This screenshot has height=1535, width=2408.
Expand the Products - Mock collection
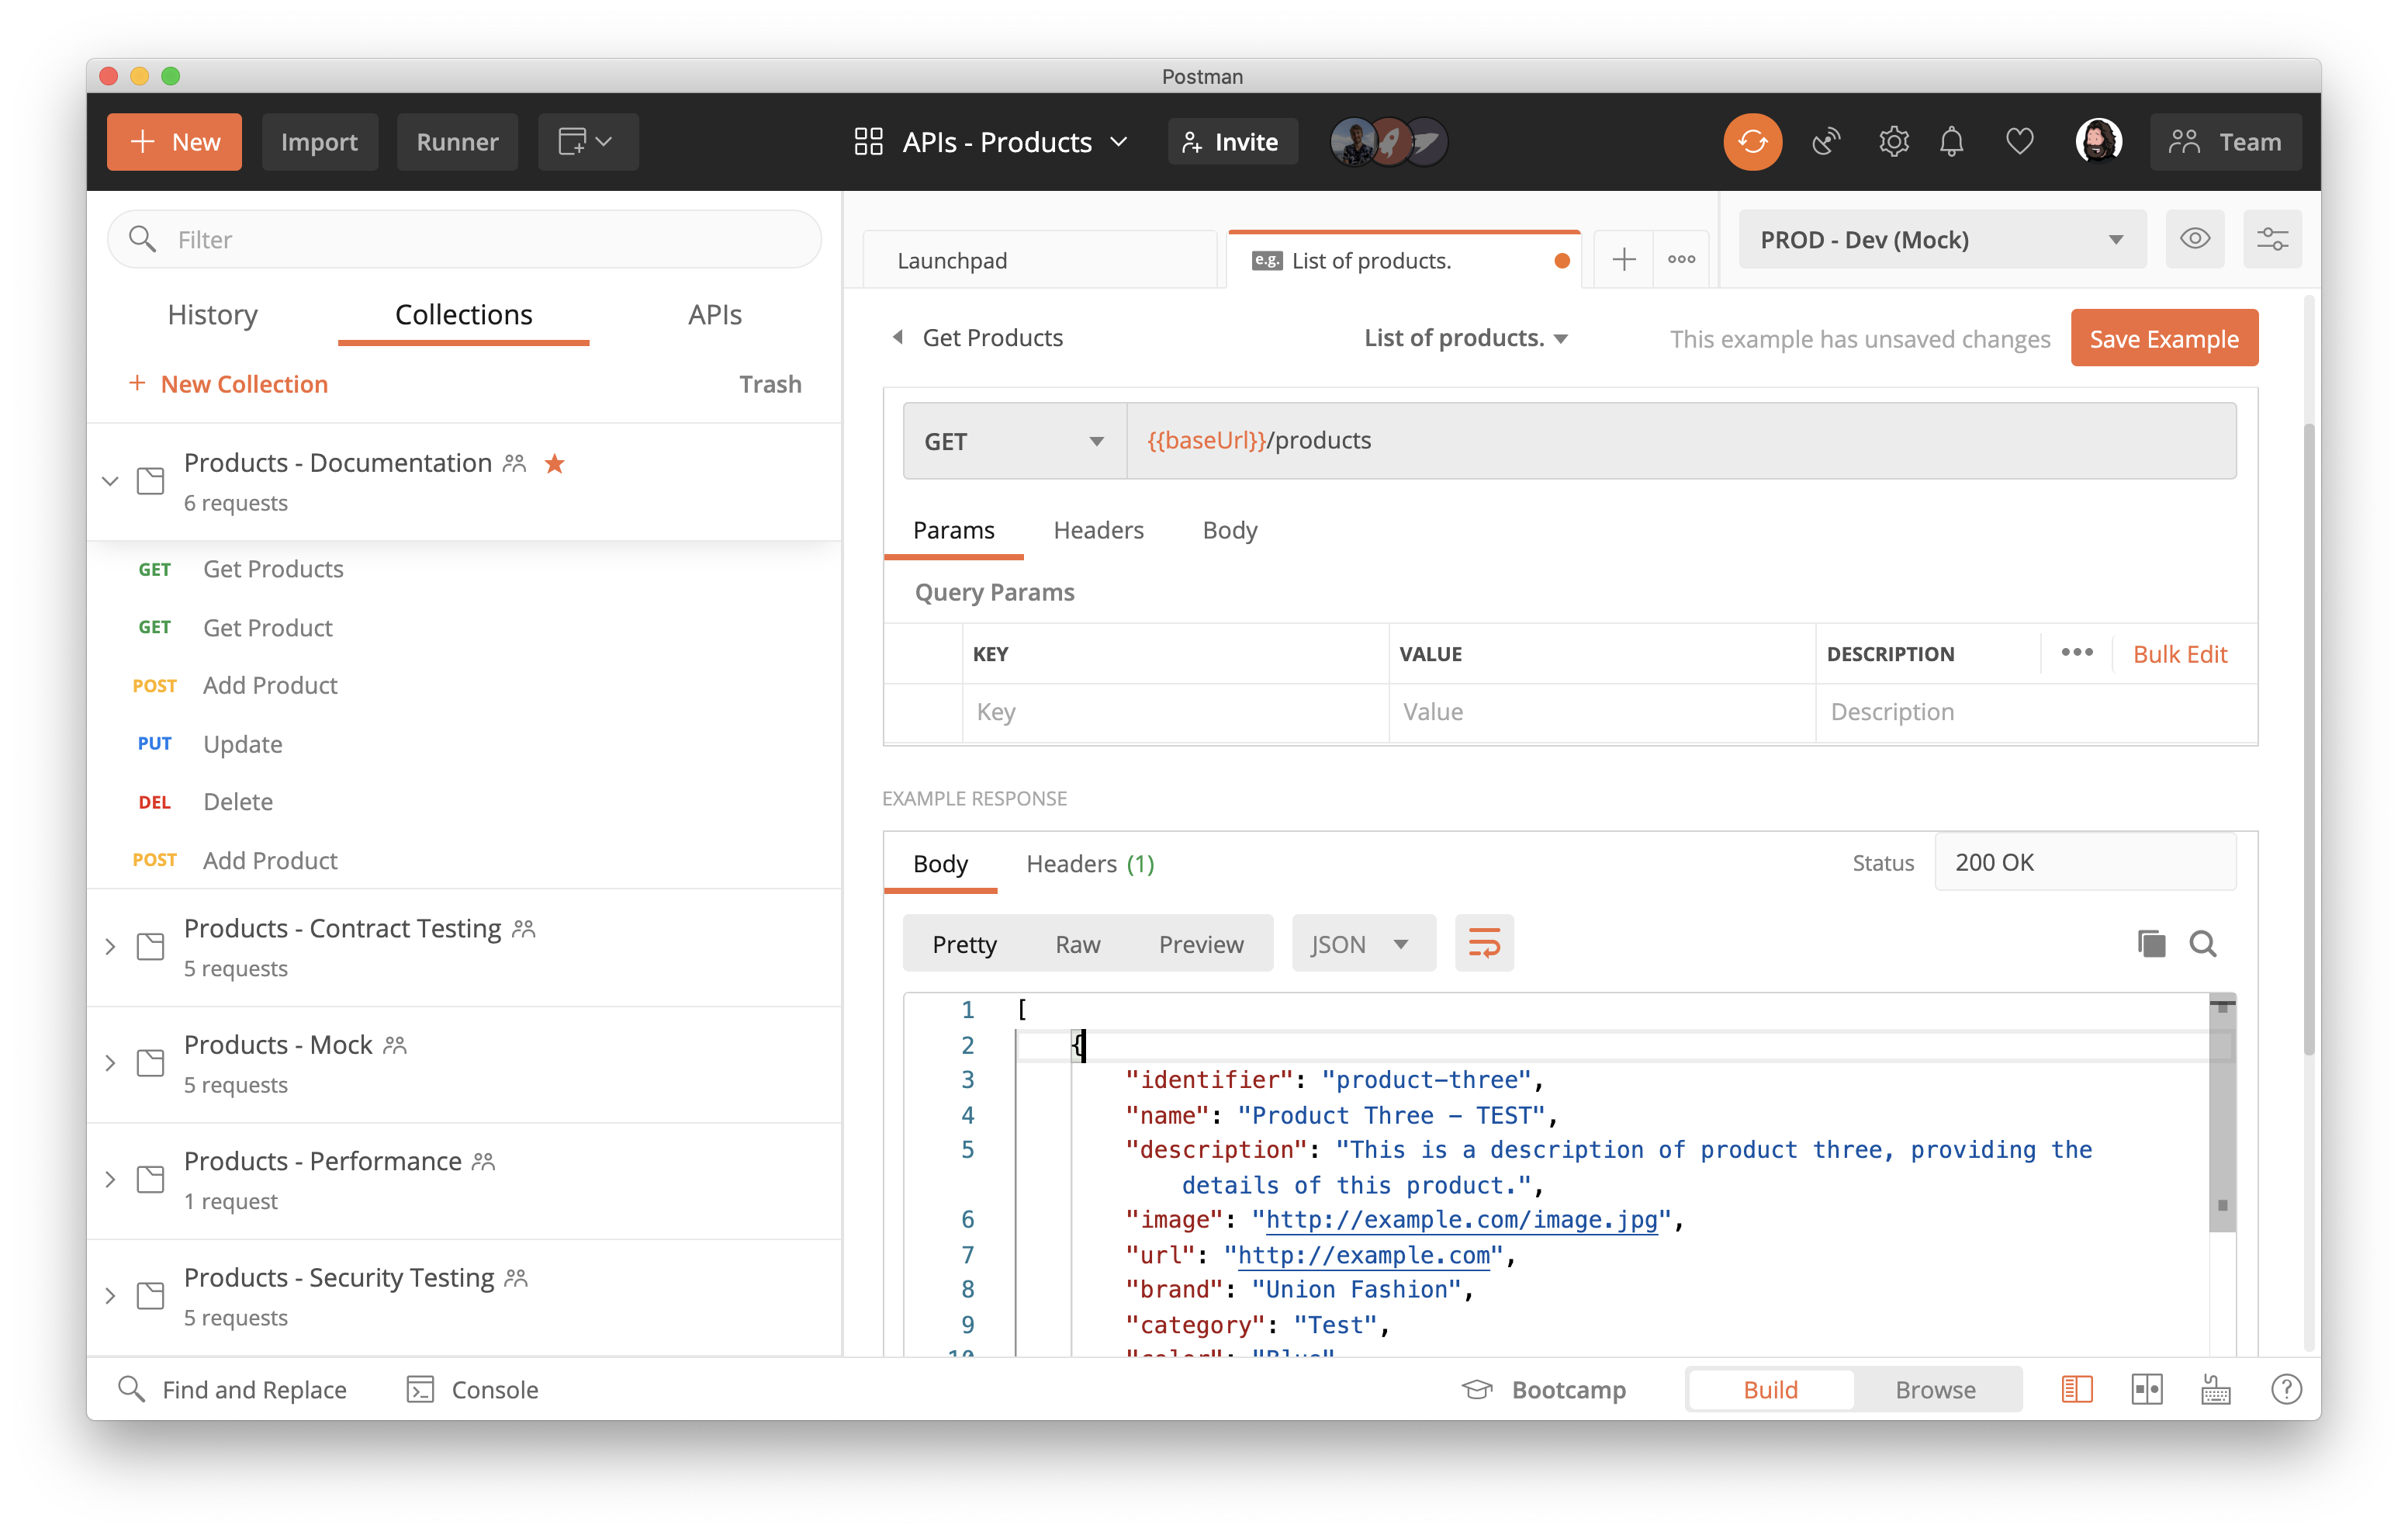tap(110, 1062)
